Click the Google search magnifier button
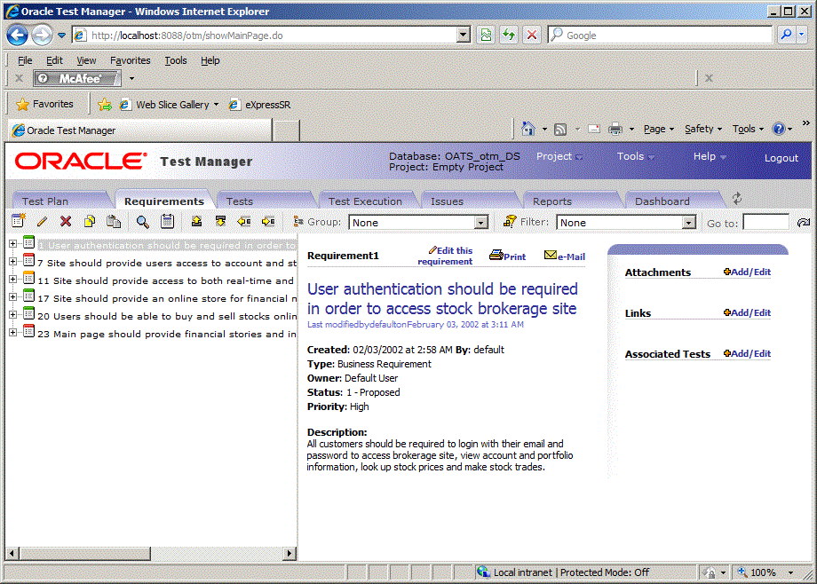Viewport: 817px width, 584px height. pyautogui.click(x=786, y=35)
